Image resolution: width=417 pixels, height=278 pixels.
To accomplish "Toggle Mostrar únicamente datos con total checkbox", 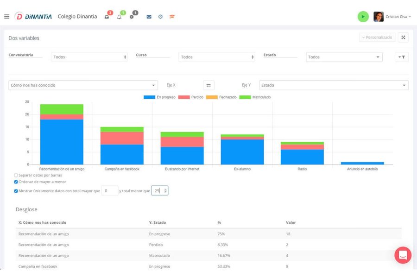I will (x=16, y=191).
